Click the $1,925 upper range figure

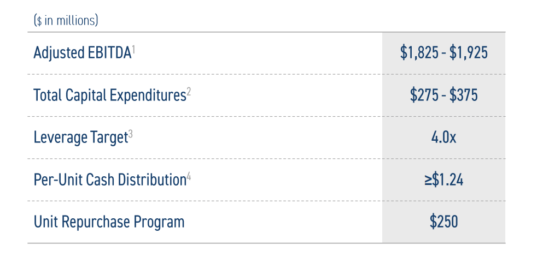pos(469,53)
